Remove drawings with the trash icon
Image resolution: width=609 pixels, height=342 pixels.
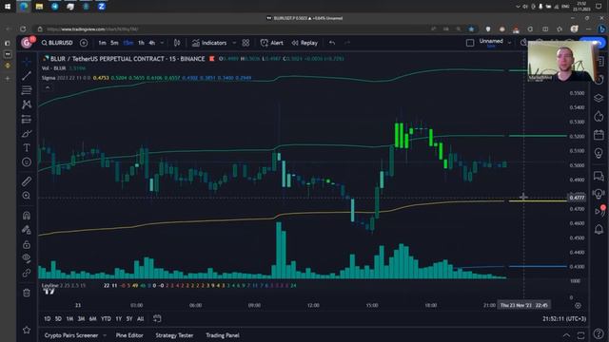[27, 293]
